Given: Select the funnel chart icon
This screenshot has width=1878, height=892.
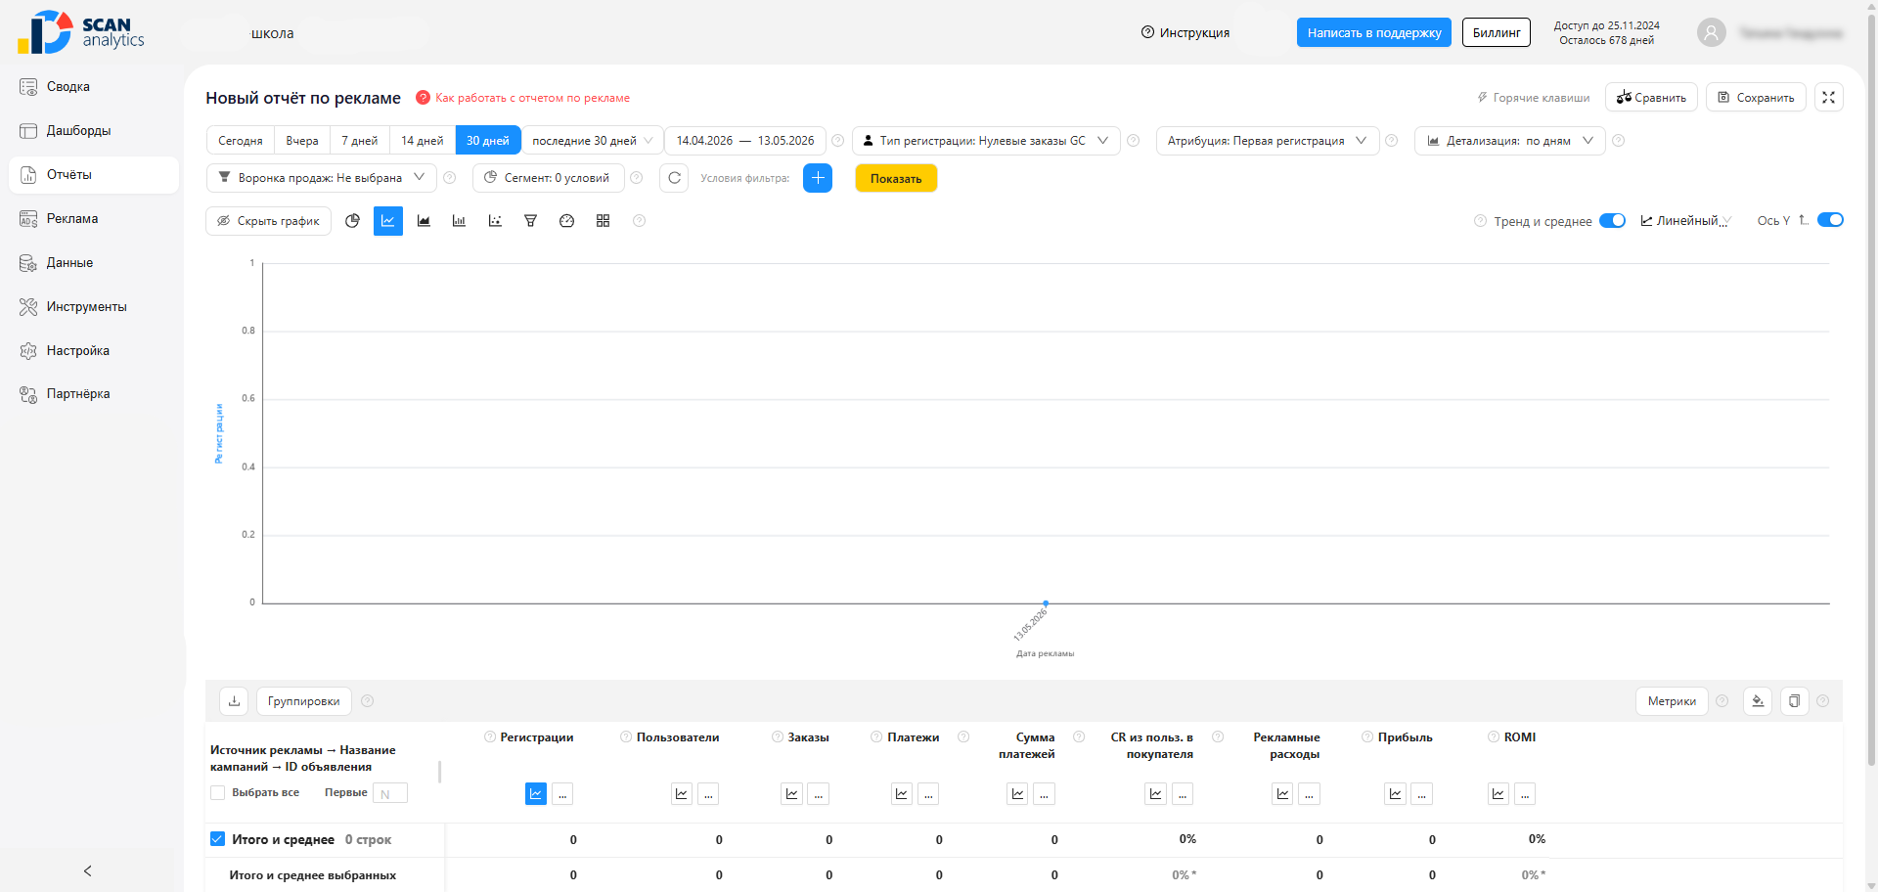Looking at the screenshot, I should coord(530,221).
